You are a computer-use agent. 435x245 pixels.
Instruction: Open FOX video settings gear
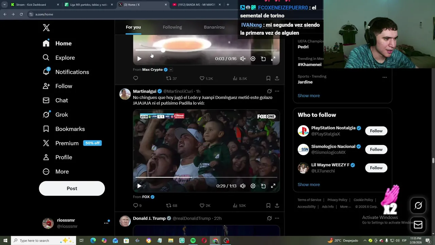(253, 186)
